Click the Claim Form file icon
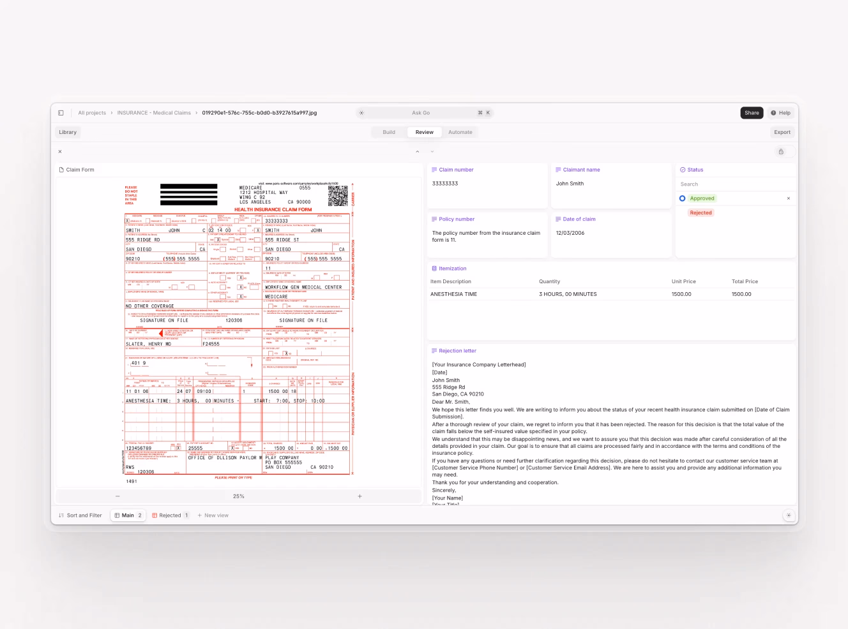The image size is (848, 629). (61, 170)
